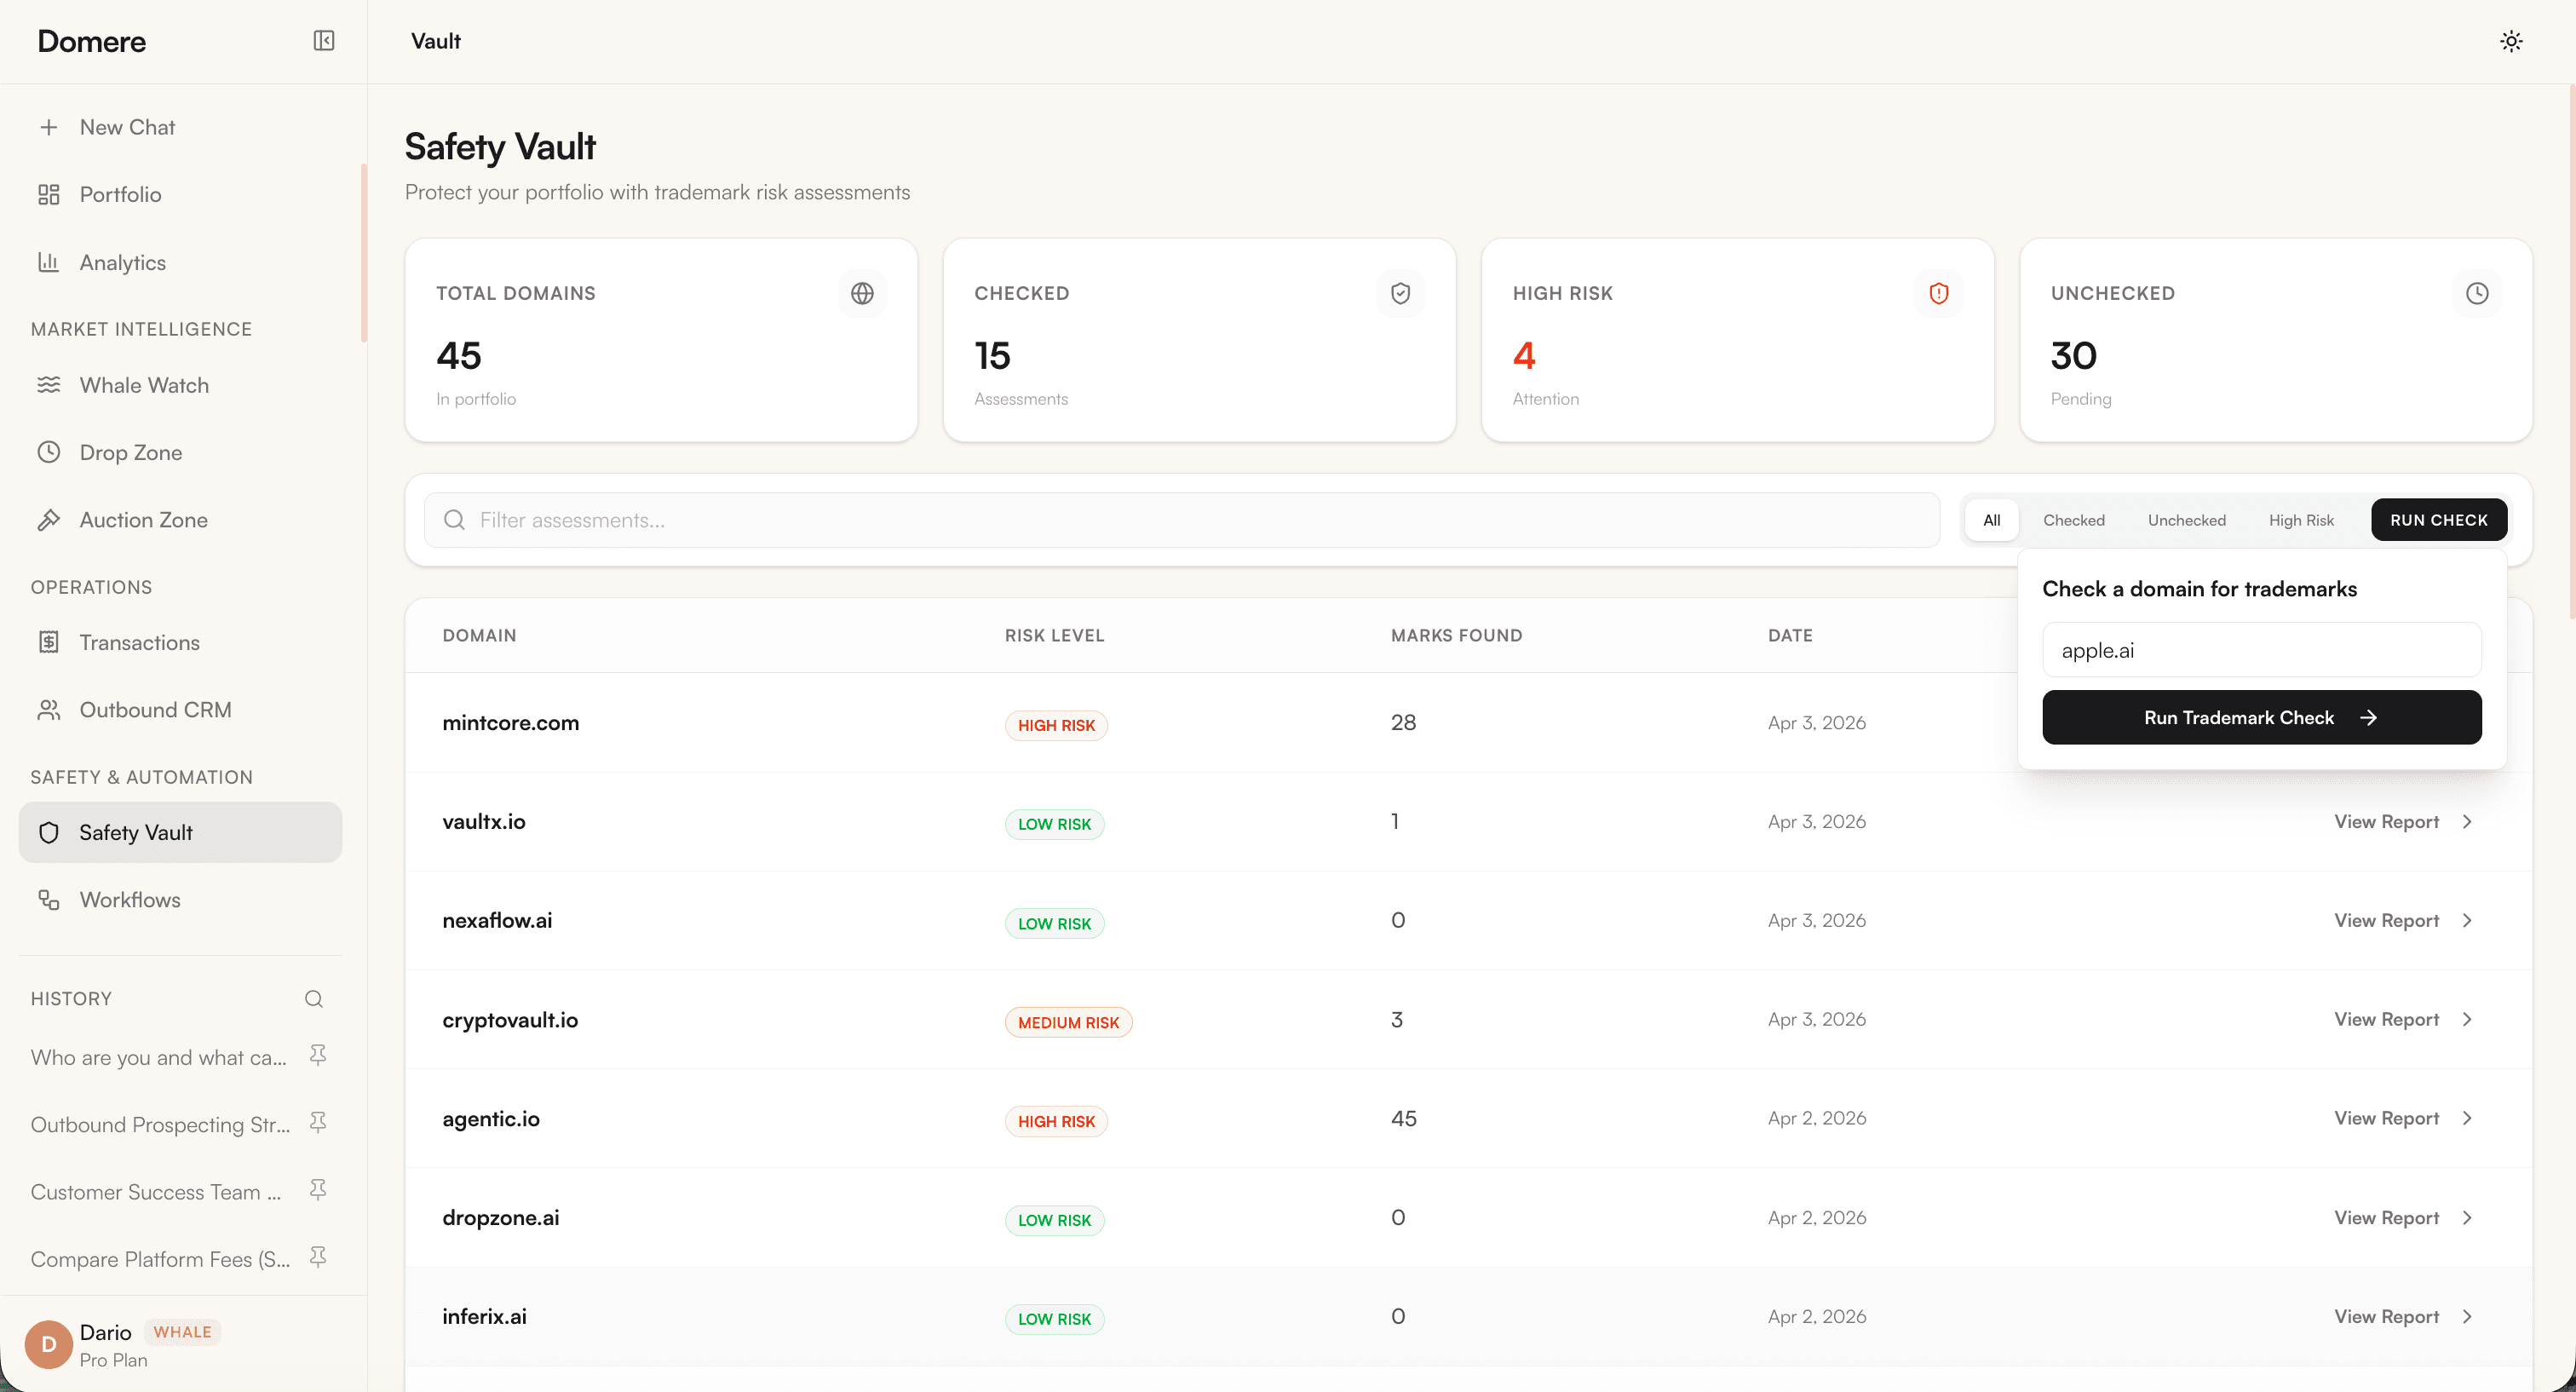
Task: Expand agentic.io report chevron
Action: point(2466,1118)
